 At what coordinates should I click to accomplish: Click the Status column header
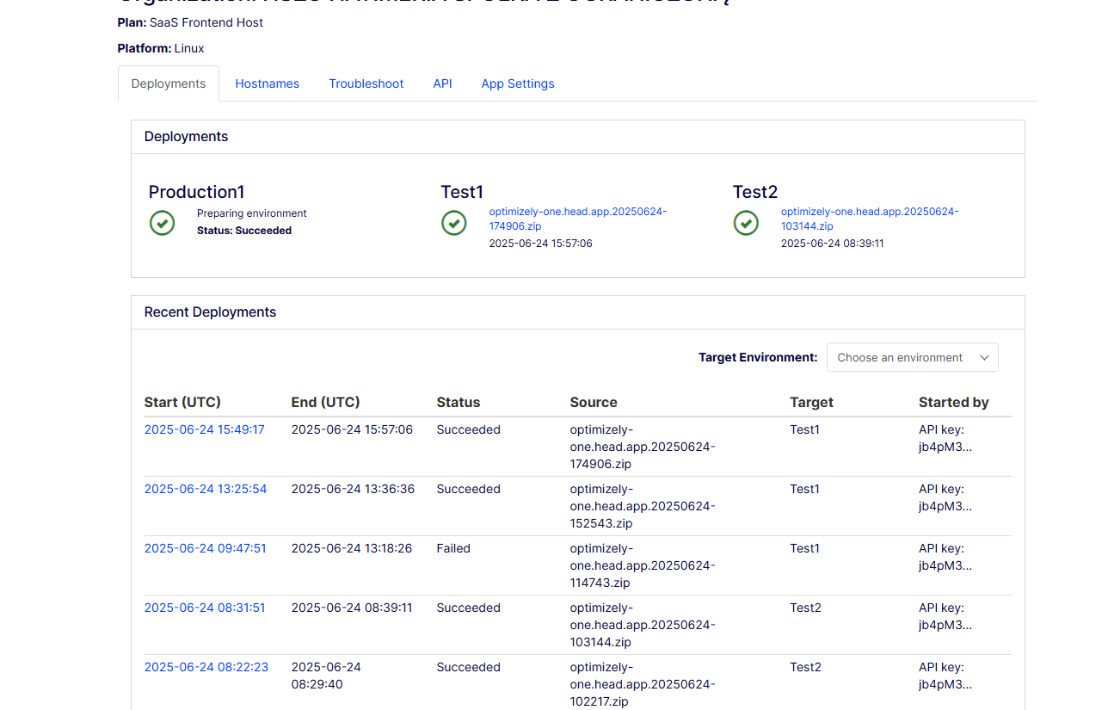coord(458,402)
